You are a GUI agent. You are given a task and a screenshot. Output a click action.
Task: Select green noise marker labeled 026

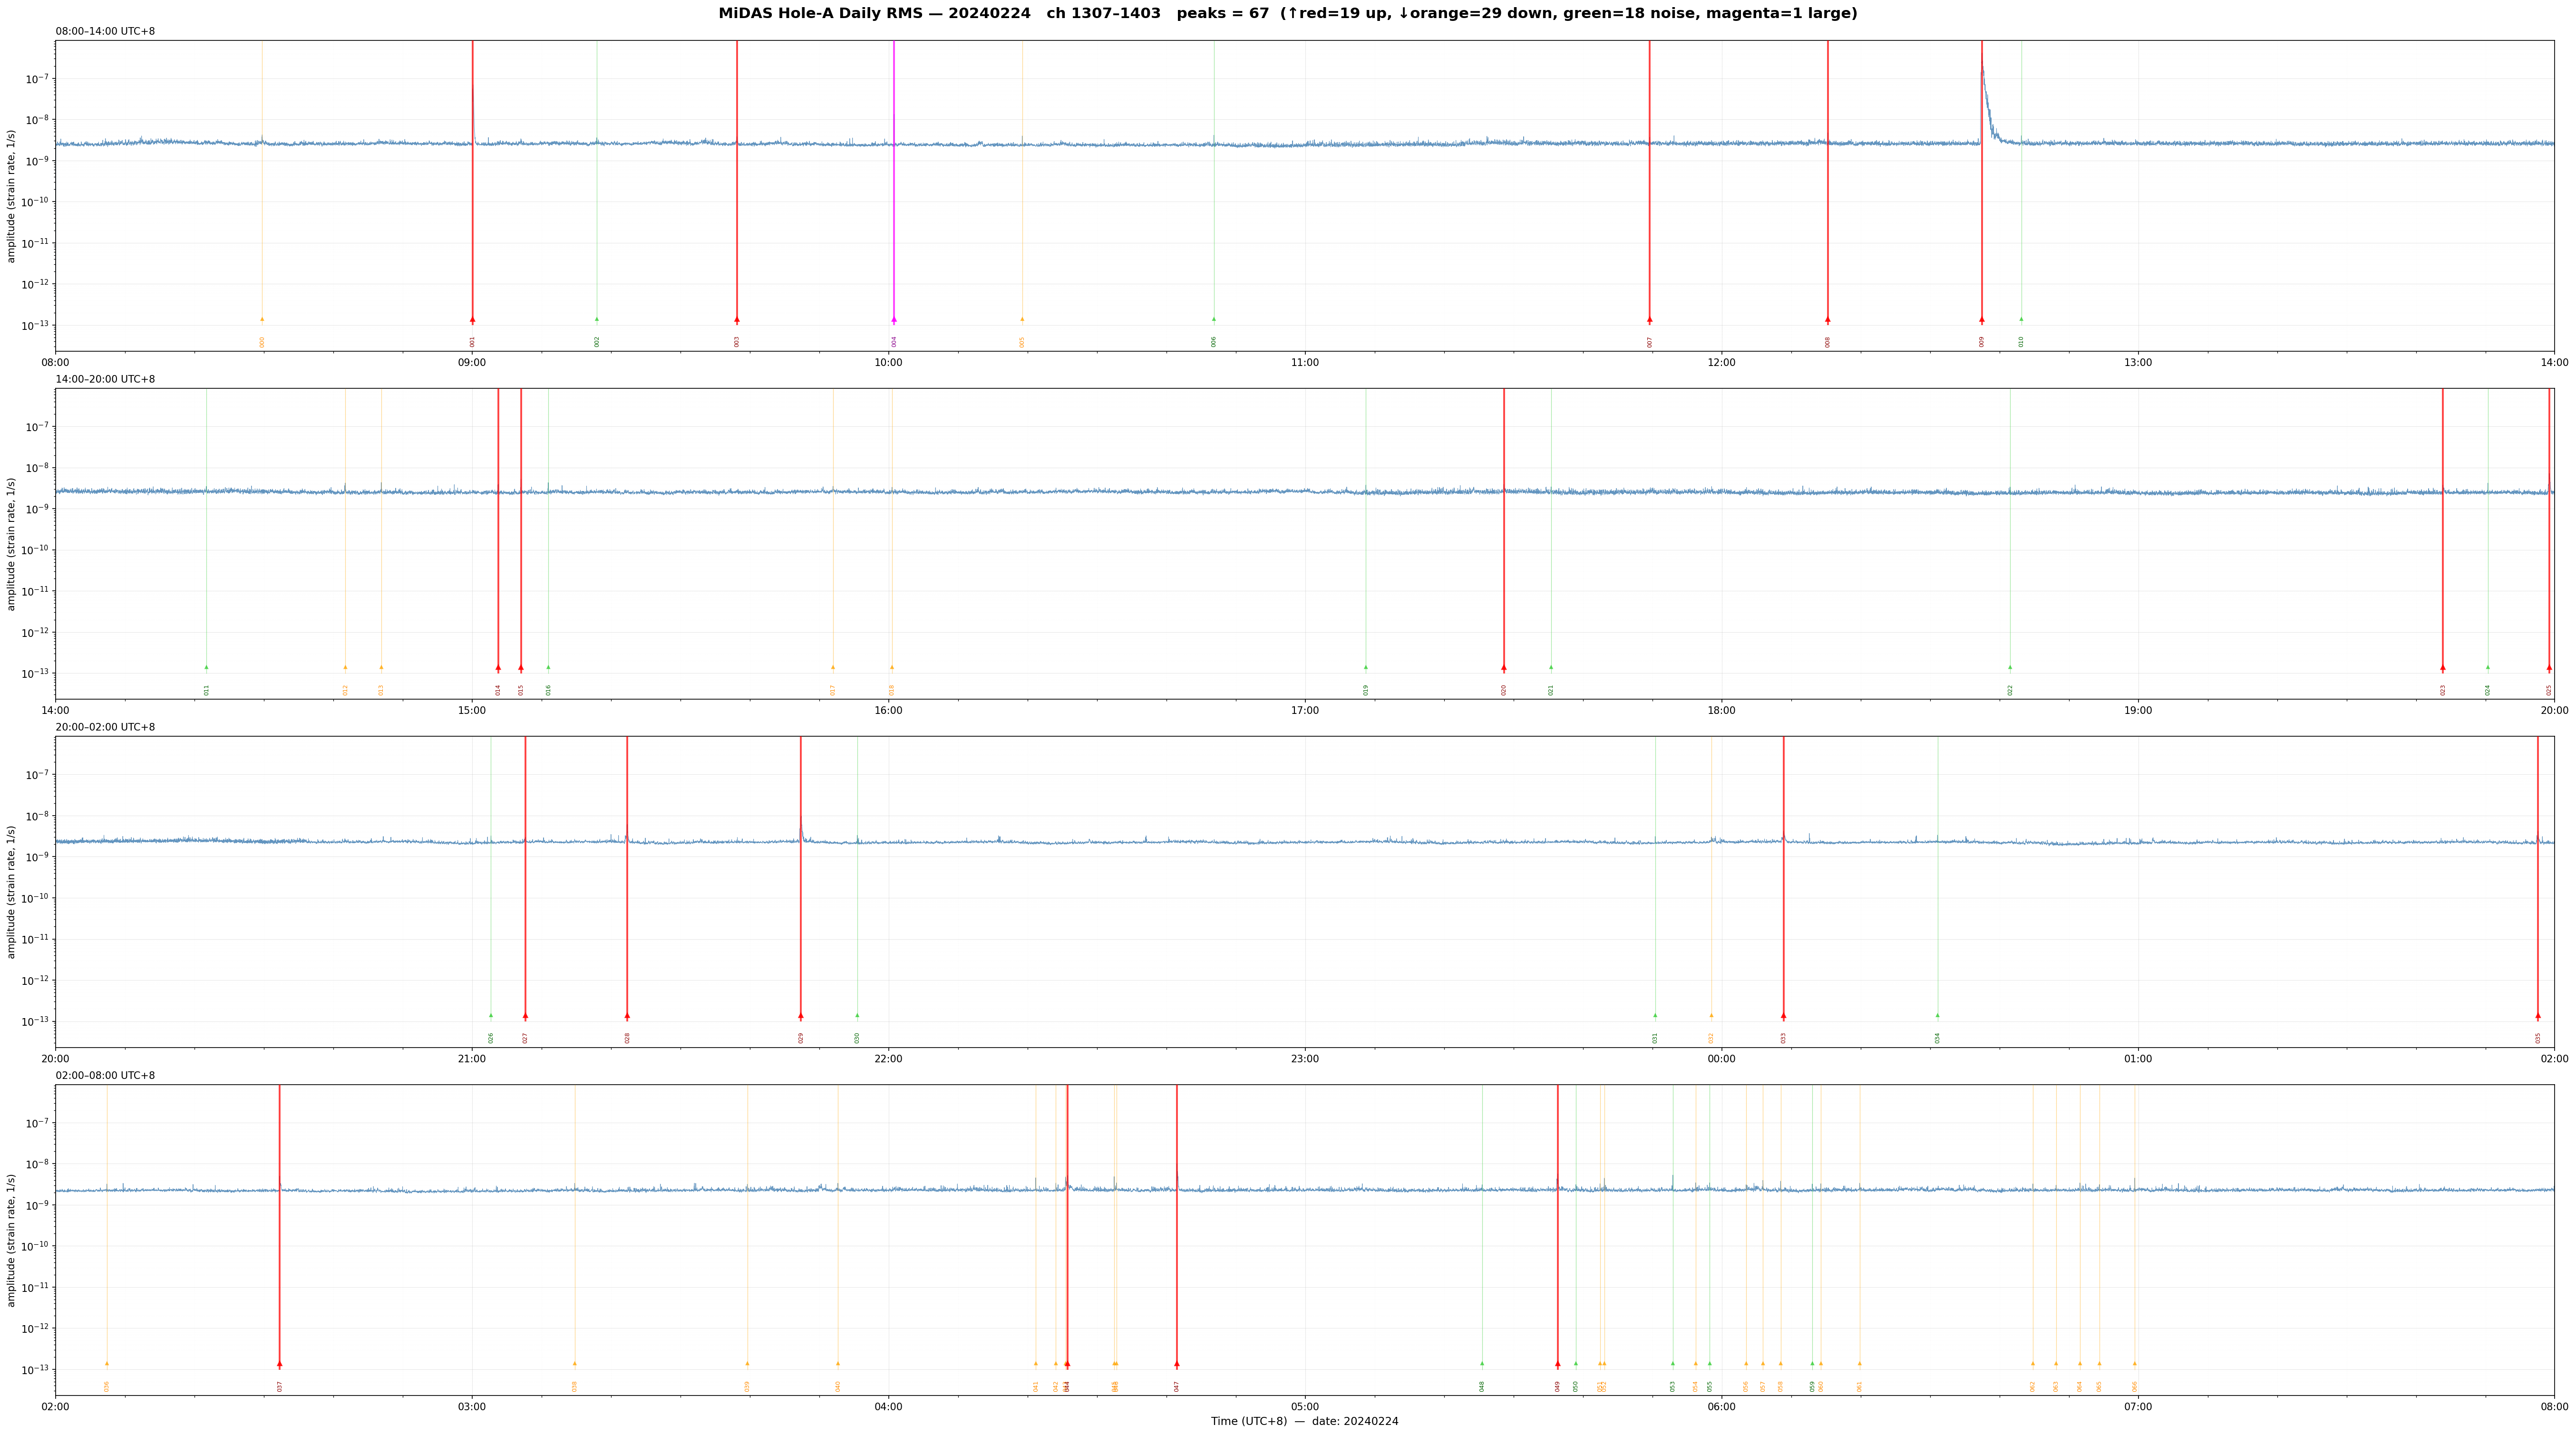click(491, 1015)
